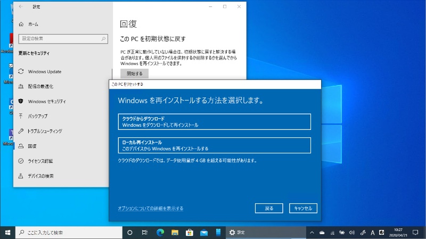Click the 設定の検索 search field
Viewport: 426px width, 239px height.
[63, 39]
